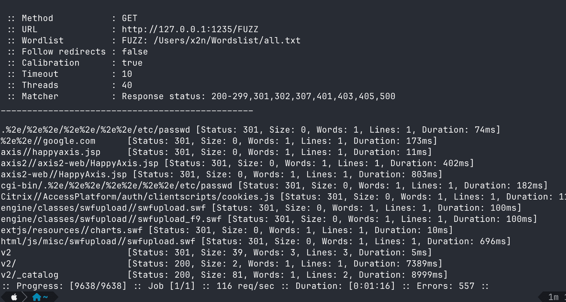Click the axis//happyaxis.jsp result entry

pyautogui.click(x=216, y=152)
